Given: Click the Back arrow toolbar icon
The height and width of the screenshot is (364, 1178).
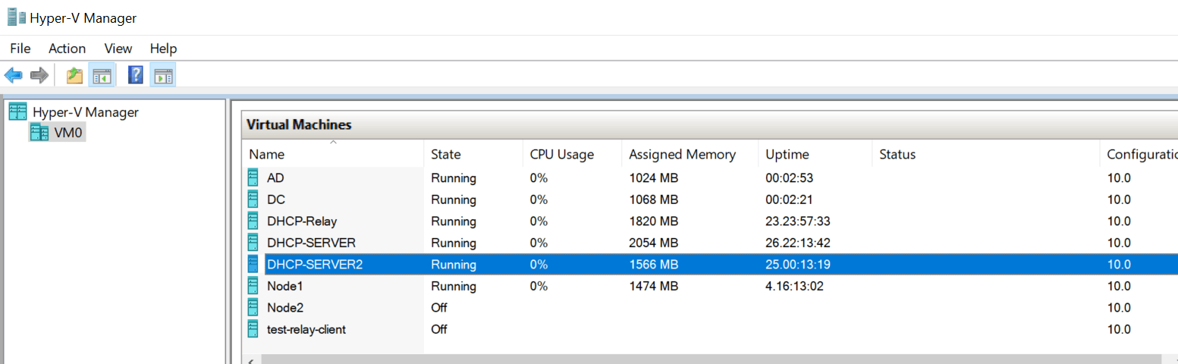Looking at the screenshot, I should point(14,75).
